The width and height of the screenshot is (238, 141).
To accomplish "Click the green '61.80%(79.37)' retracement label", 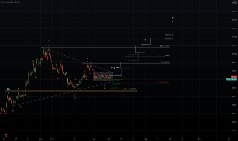I will pyautogui.click(x=114, y=88).
